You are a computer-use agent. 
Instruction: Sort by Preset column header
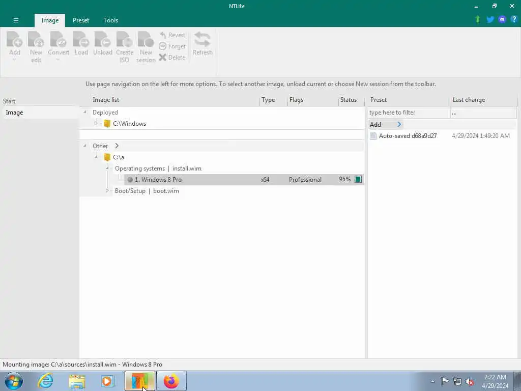(378, 100)
